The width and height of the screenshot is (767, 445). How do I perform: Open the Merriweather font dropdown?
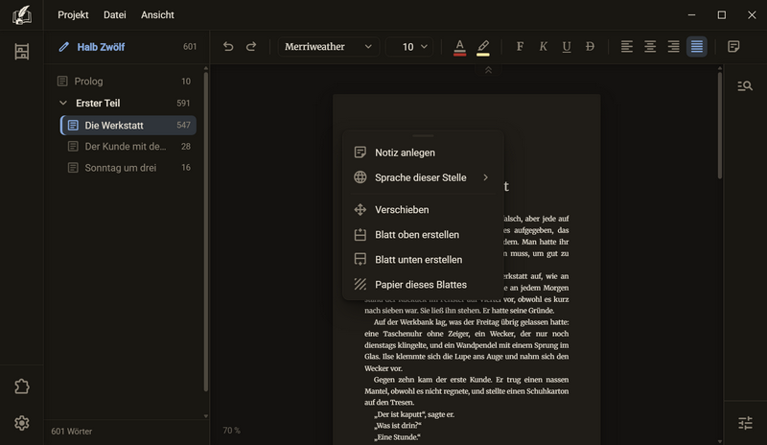point(328,46)
